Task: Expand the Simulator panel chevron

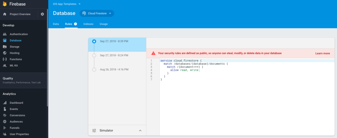Action: pyautogui.click(x=140, y=130)
